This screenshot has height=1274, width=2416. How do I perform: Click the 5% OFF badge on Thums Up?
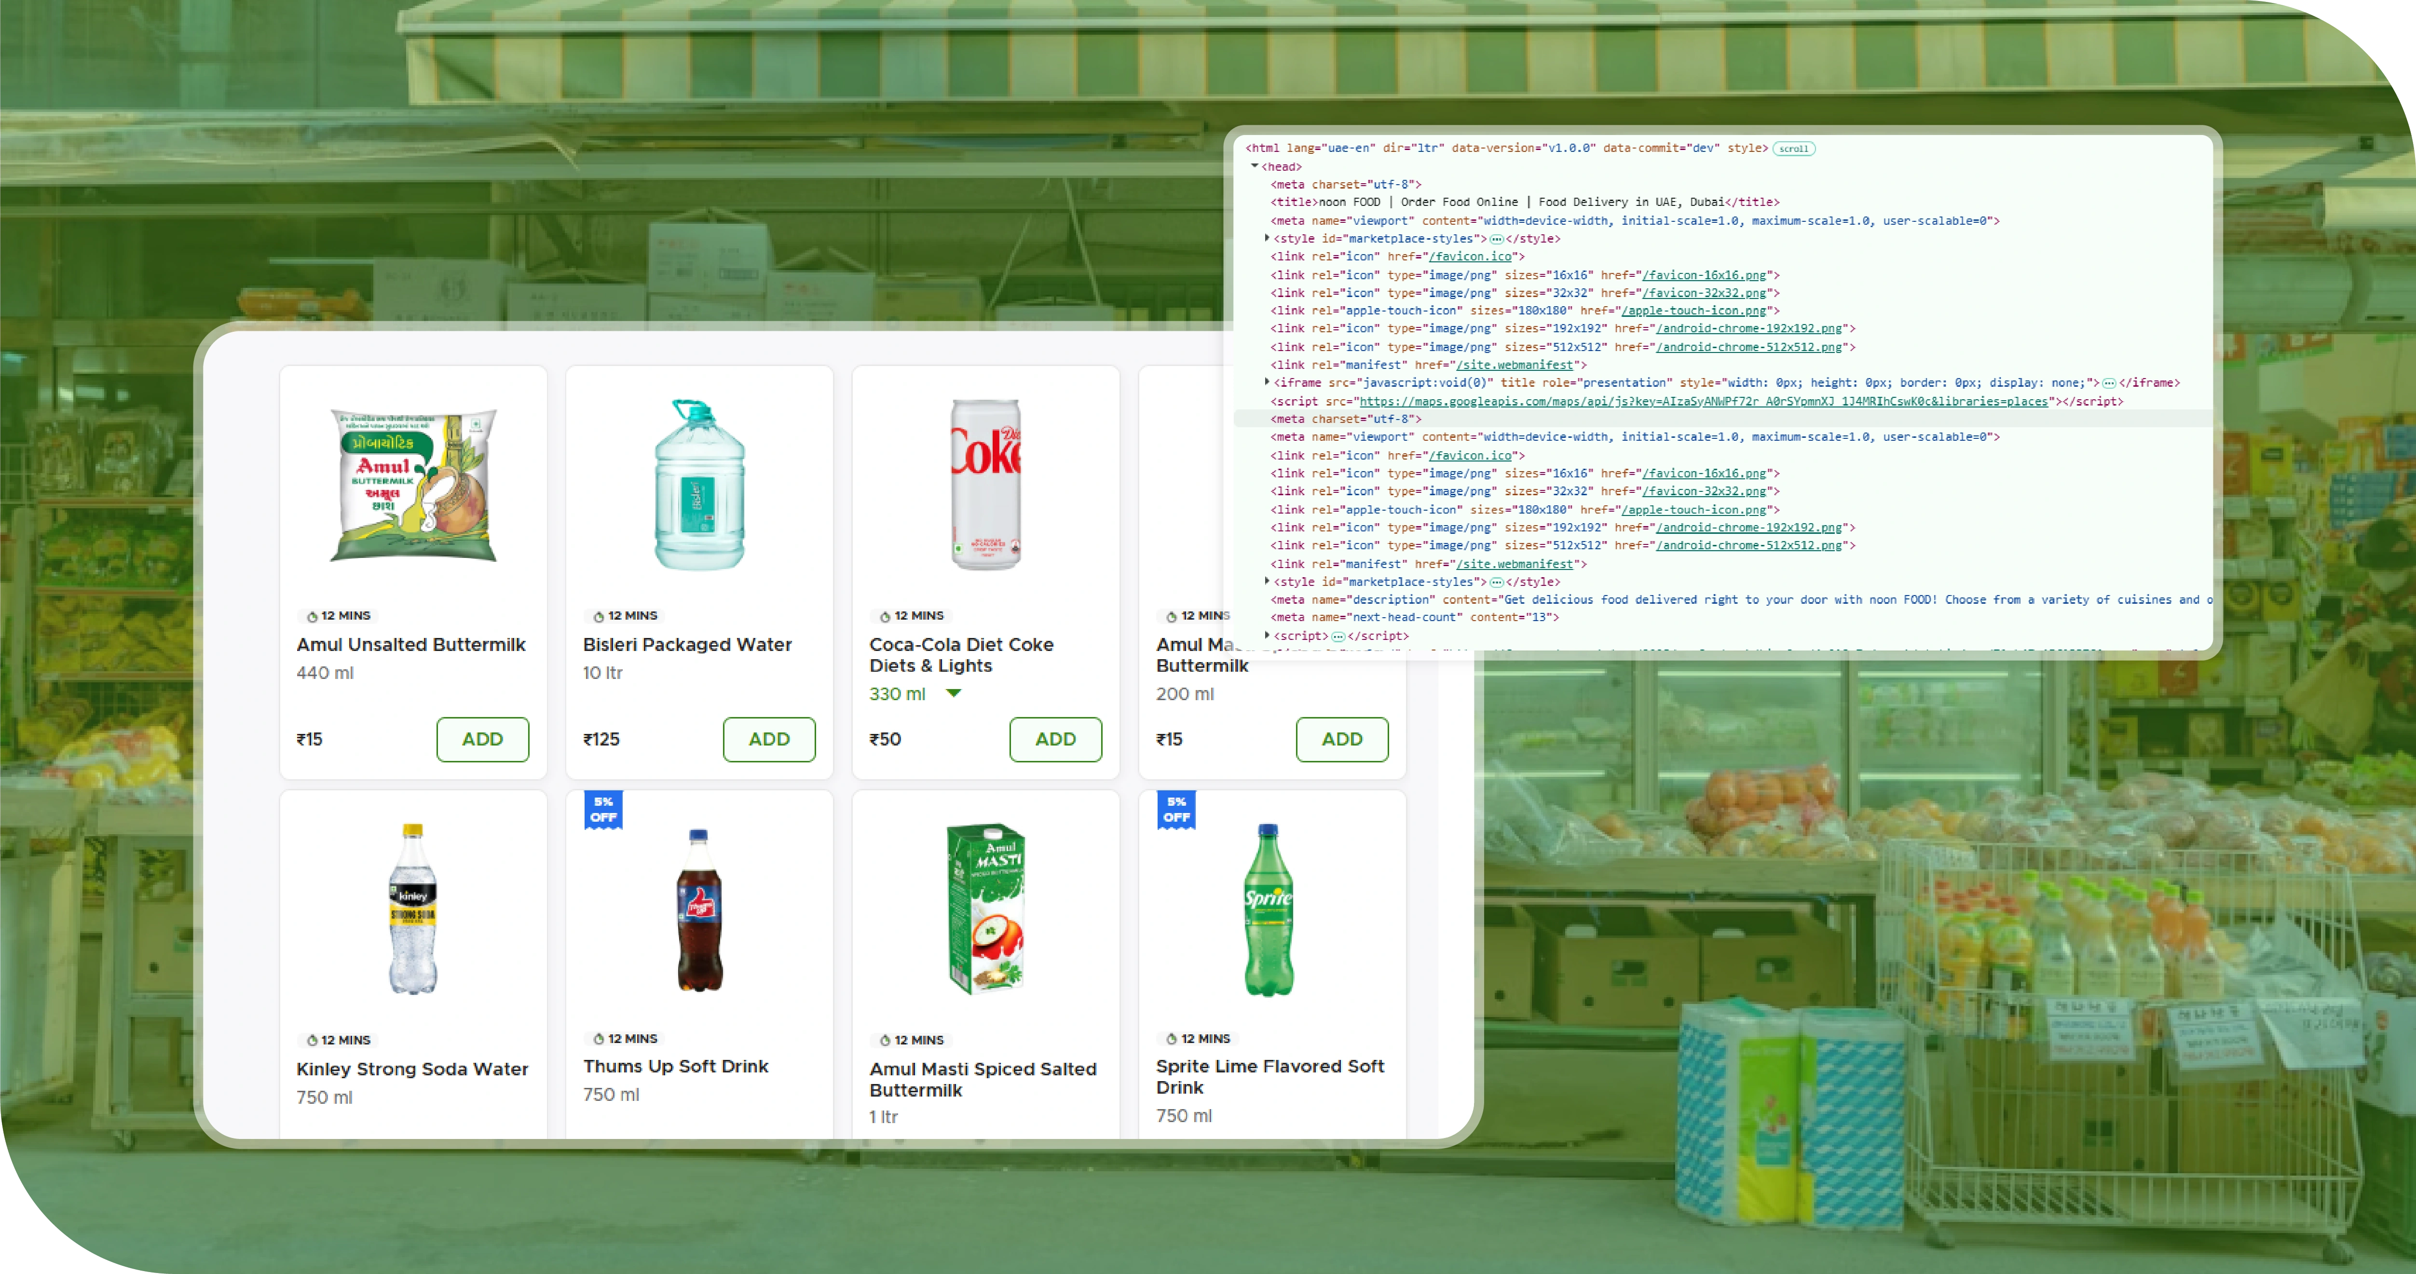coord(603,810)
